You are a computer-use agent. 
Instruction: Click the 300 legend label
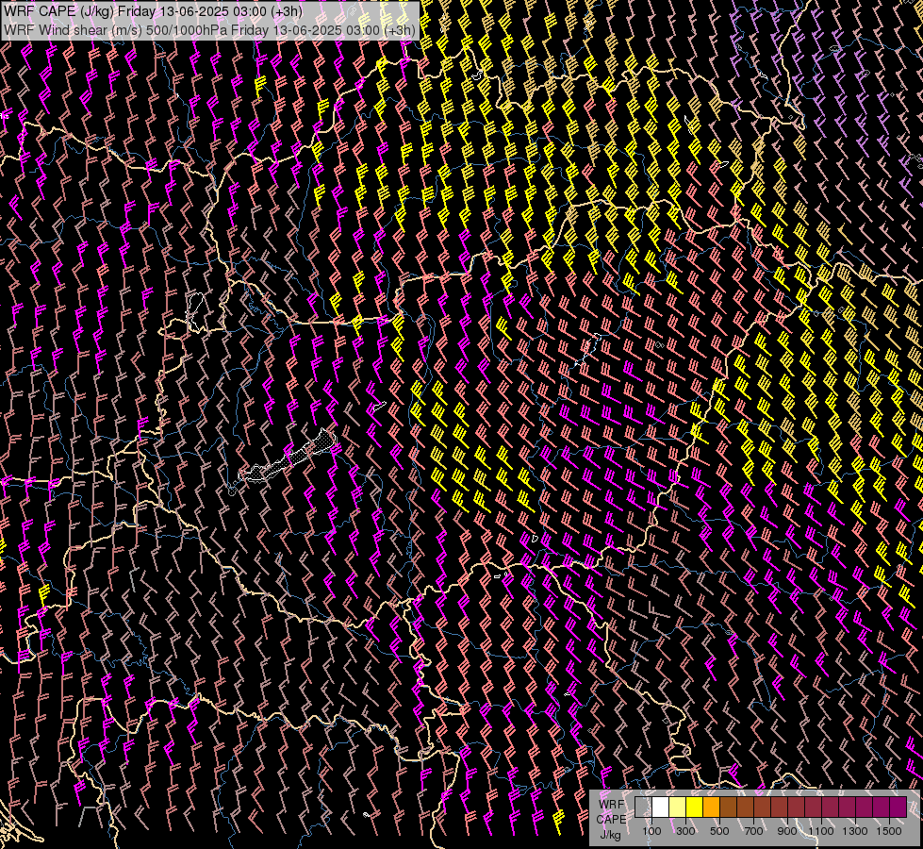[685, 831]
